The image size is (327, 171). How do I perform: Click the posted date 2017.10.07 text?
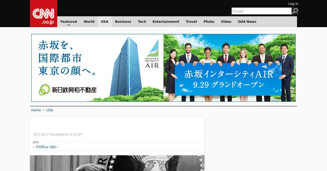coord(58,135)
